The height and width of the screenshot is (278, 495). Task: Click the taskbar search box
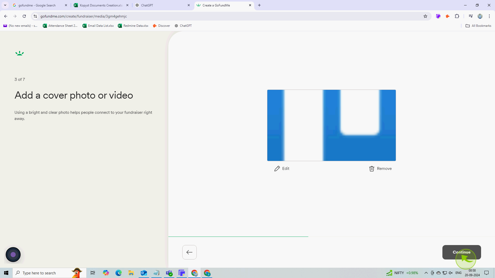point(49,273)
